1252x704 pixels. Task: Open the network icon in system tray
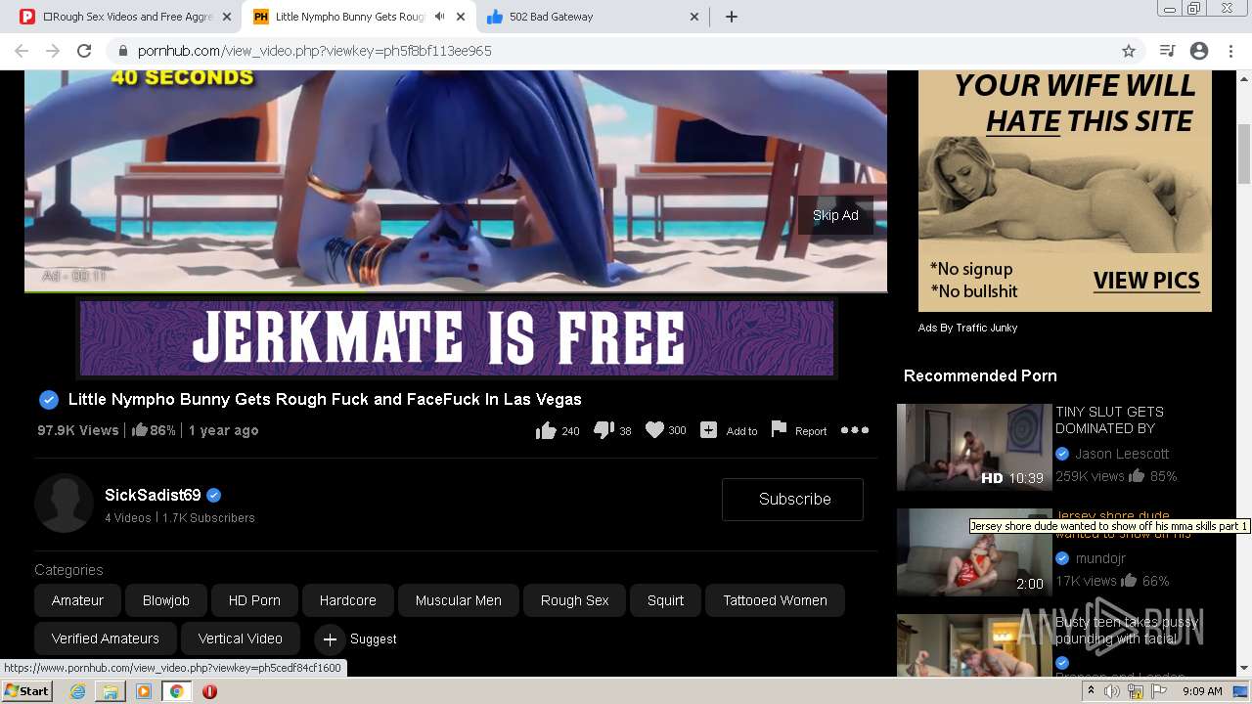click(1136, 691)
